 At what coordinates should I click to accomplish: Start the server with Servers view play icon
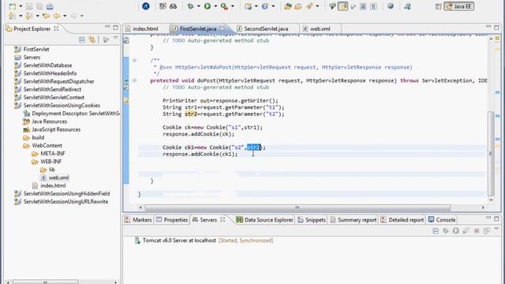click(456, 231)
